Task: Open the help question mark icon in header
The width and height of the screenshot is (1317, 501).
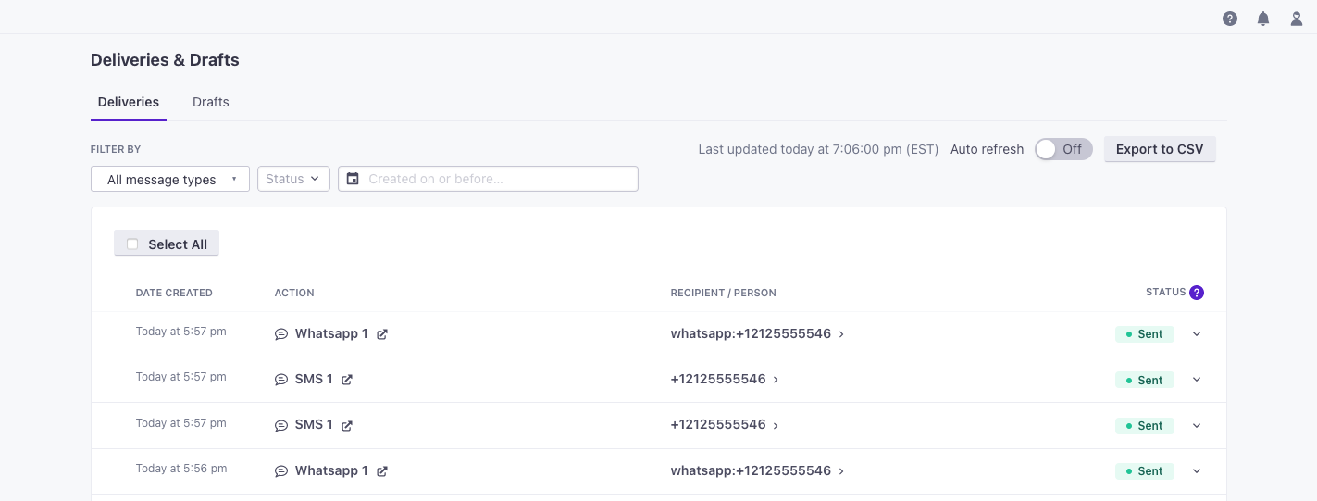Action: point(1230,19)
